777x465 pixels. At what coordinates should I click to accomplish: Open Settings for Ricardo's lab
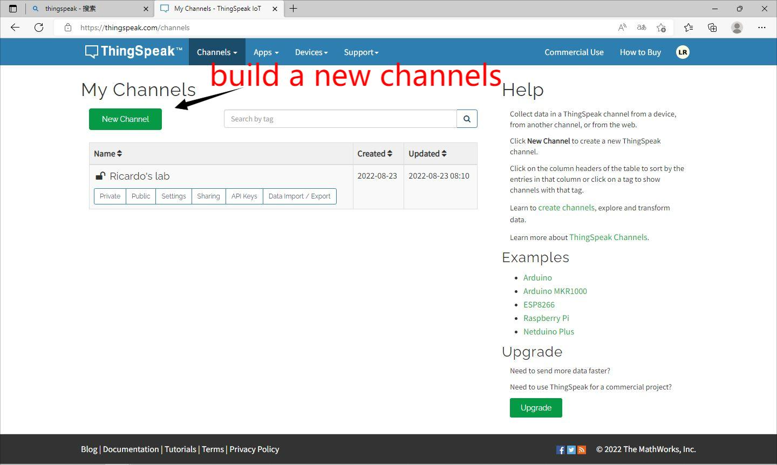[x=174, y=196]
